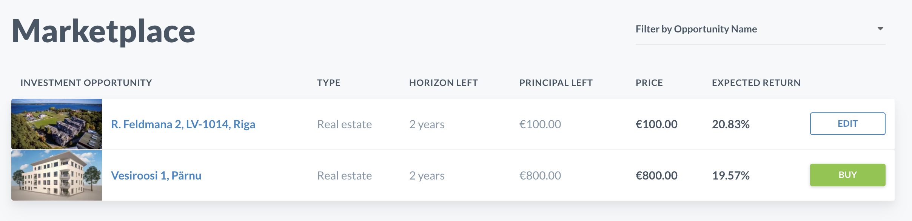Click the dropdown arrow beside the filter

(x=880, y=29)
